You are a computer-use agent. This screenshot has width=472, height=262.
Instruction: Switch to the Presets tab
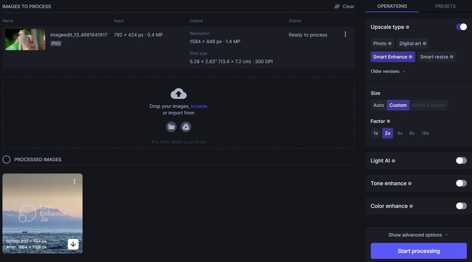(445, 6)
